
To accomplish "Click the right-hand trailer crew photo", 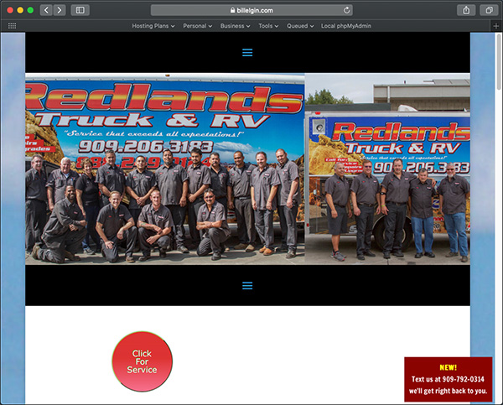I will [x=387, y=169].
